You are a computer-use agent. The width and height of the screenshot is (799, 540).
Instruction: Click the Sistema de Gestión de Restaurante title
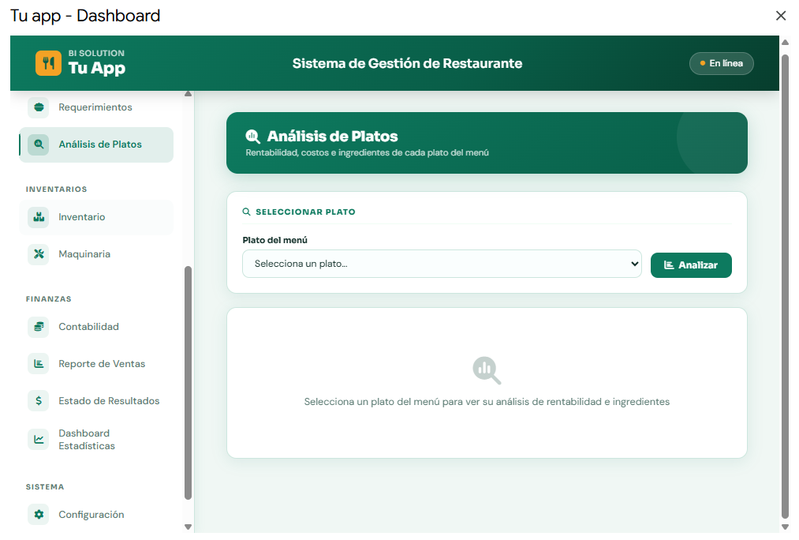(407, 63)
